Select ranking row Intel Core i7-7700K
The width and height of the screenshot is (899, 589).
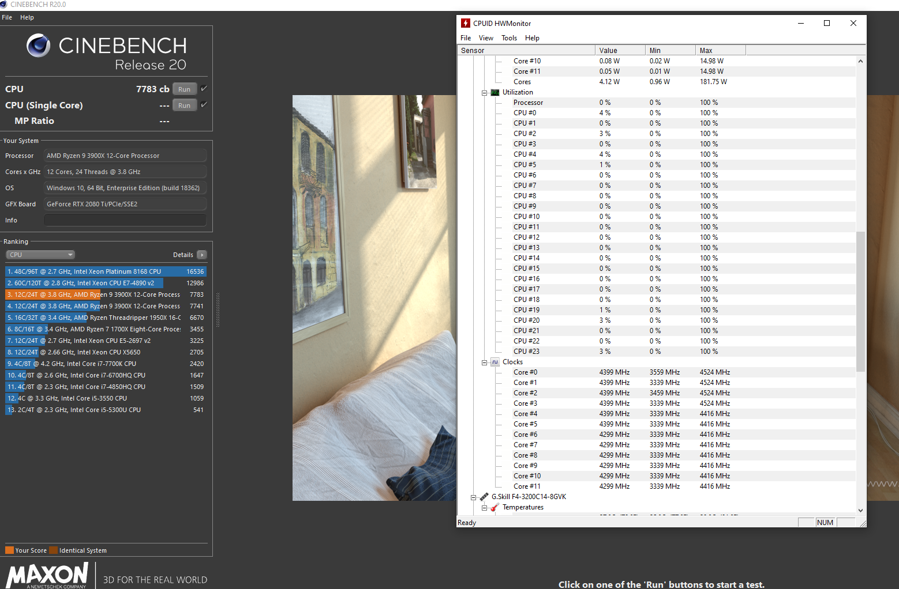coord(106,364)
